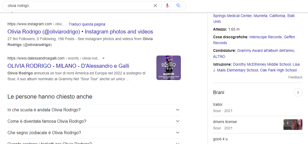Open the dalessandroegalli result options arrow

103,58
